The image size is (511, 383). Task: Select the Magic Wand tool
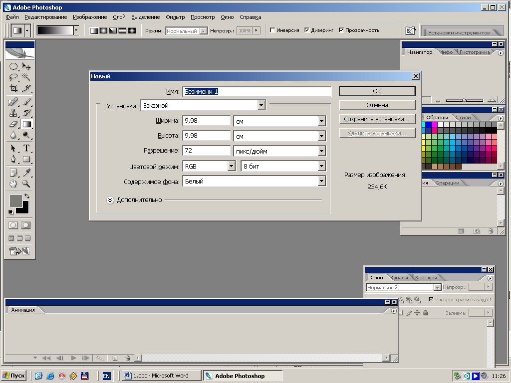tap(26, 77)
